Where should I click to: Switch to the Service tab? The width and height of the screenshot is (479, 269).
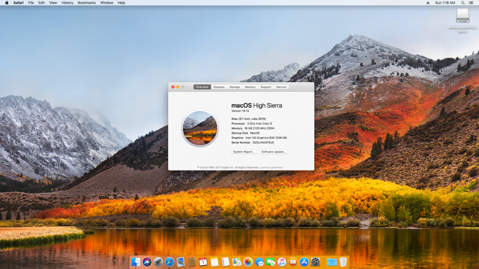point(281,87)
